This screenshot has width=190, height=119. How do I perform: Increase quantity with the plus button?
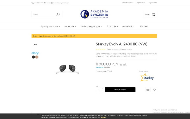tap(103, 88)
